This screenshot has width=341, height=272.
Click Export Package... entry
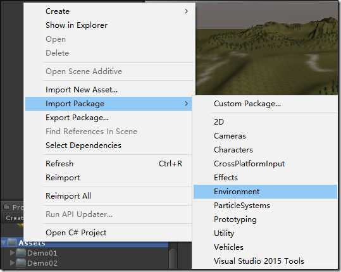tap(77, 118)
